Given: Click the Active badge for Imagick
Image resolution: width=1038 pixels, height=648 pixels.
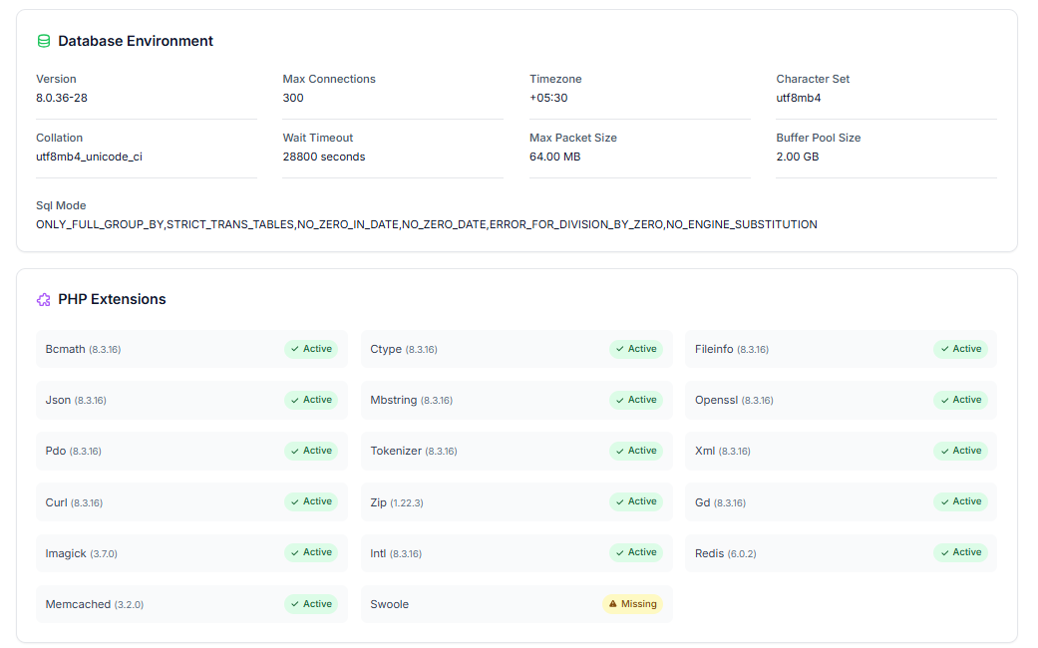Looking at the screenshot, I should pos(311,552).
